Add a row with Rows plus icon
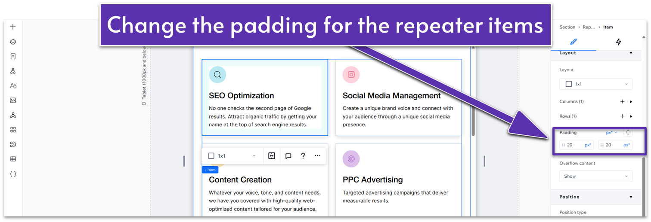Viewport: 651px width, 222px height. 622,116
